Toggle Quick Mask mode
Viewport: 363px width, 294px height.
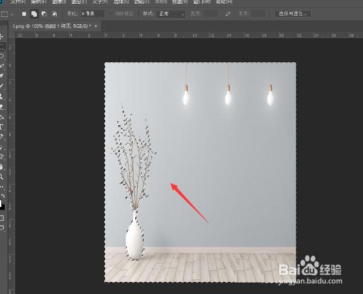click(x=2, y=218)
